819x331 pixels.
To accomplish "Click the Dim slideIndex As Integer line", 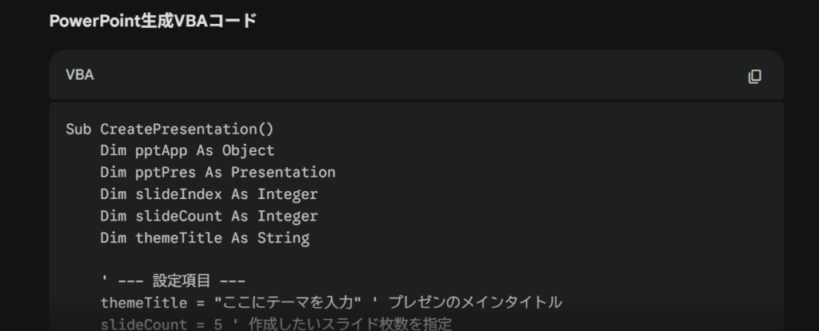I will [209, 194].
